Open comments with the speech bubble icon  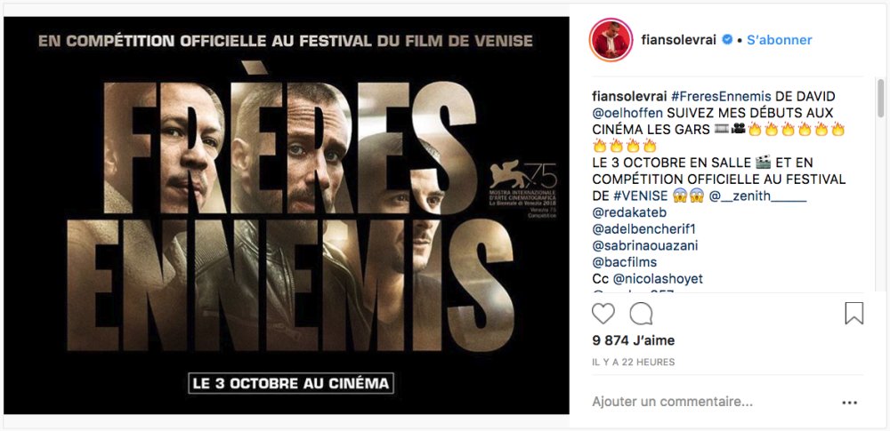641,314
